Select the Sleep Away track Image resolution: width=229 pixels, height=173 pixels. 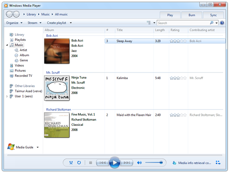point(165,41)
